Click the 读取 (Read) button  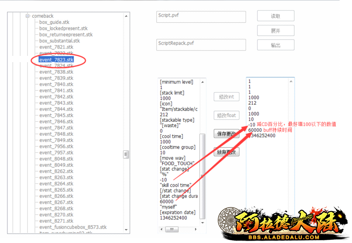click(275, 16)
